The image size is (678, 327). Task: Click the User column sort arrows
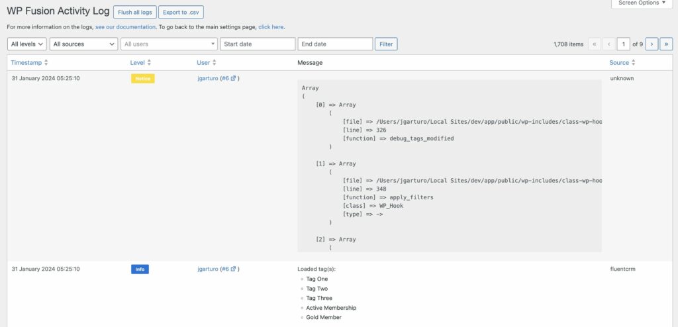215,62
